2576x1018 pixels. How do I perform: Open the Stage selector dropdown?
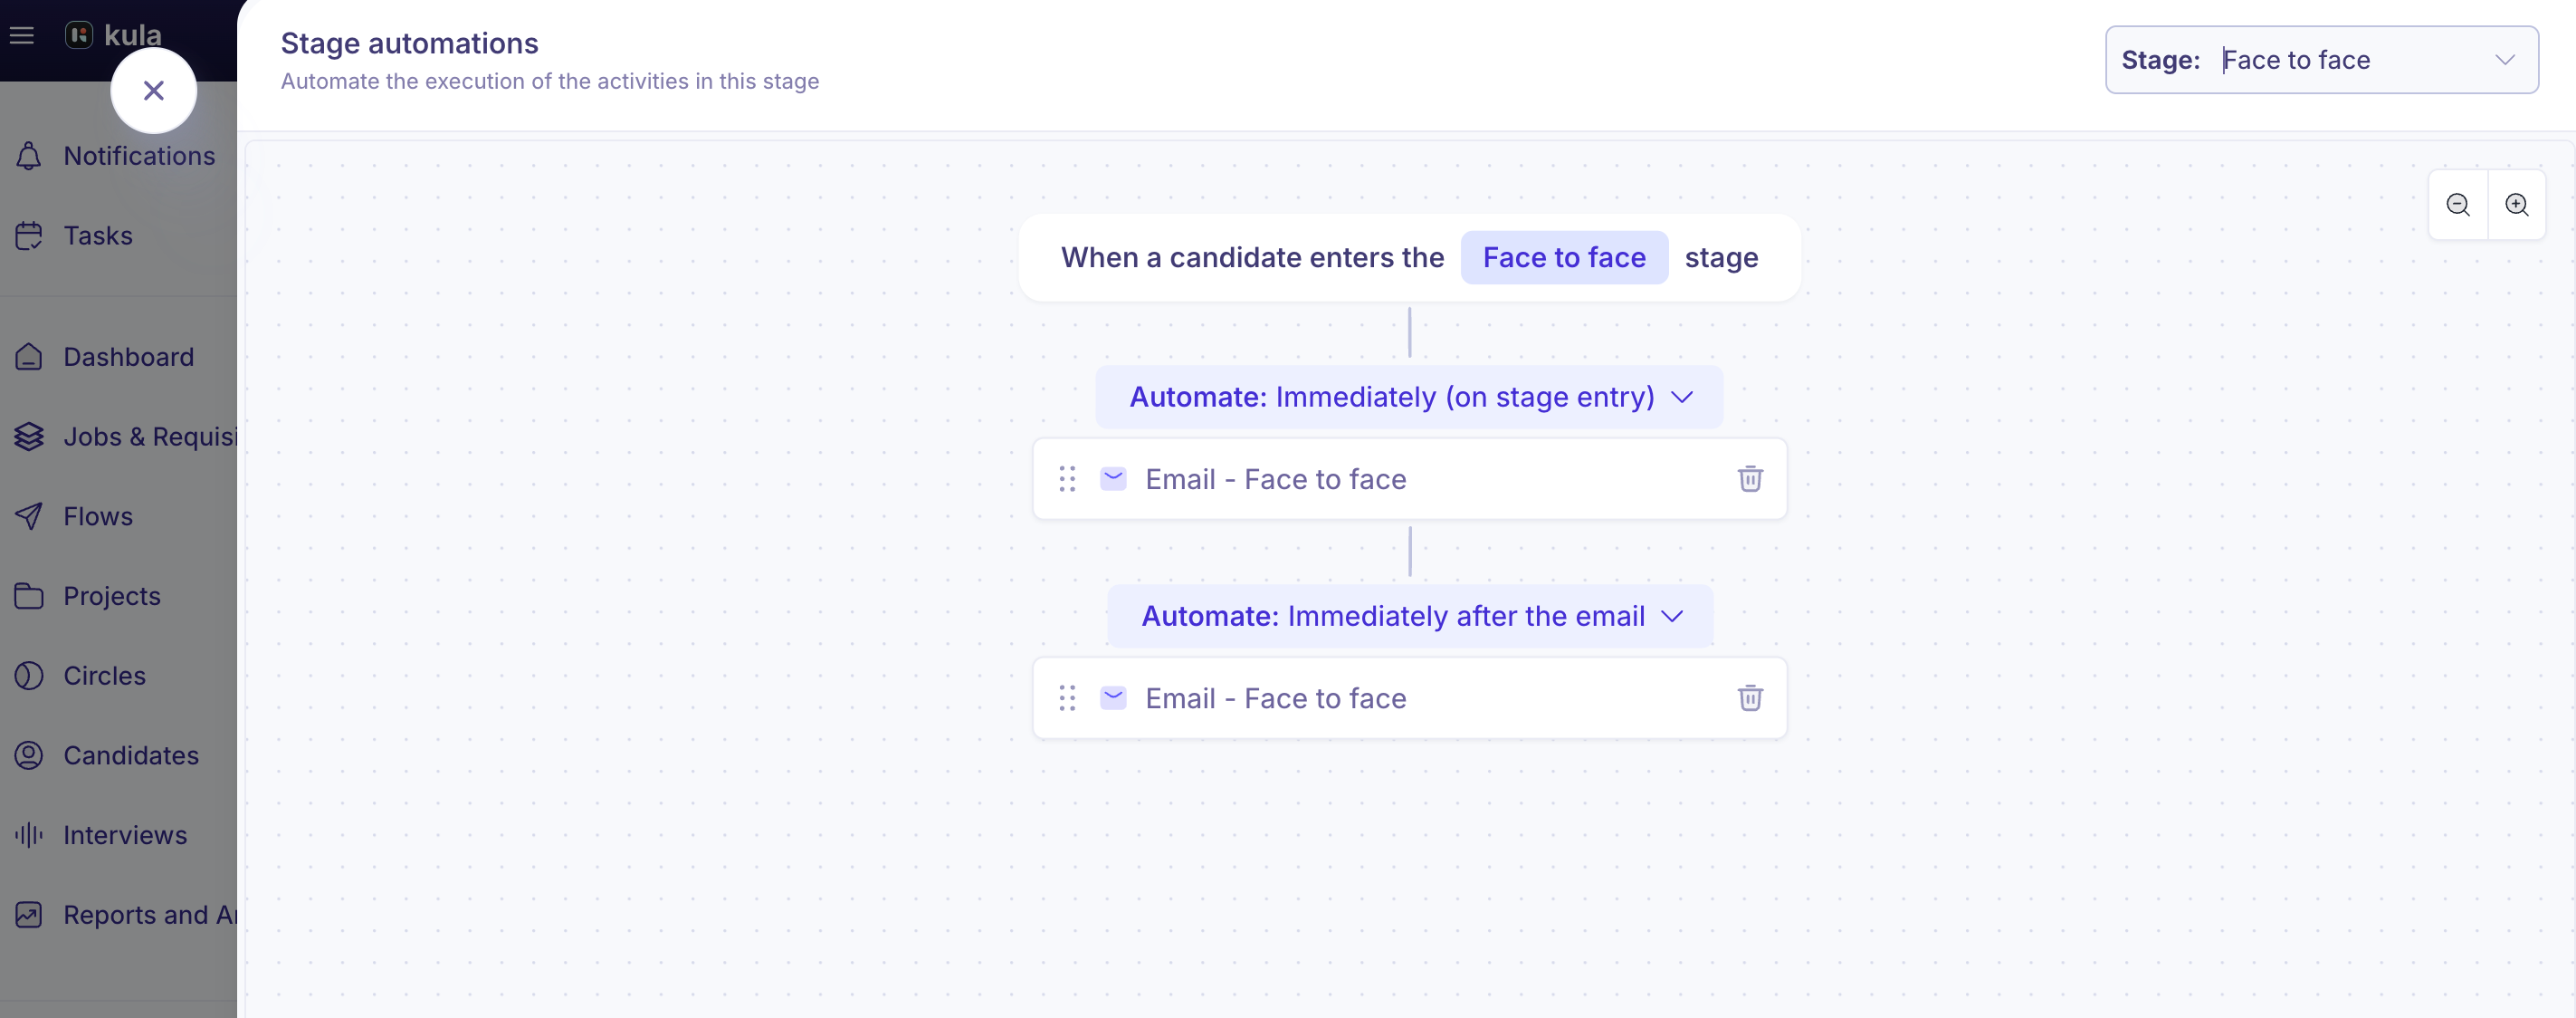[2321, 60]
